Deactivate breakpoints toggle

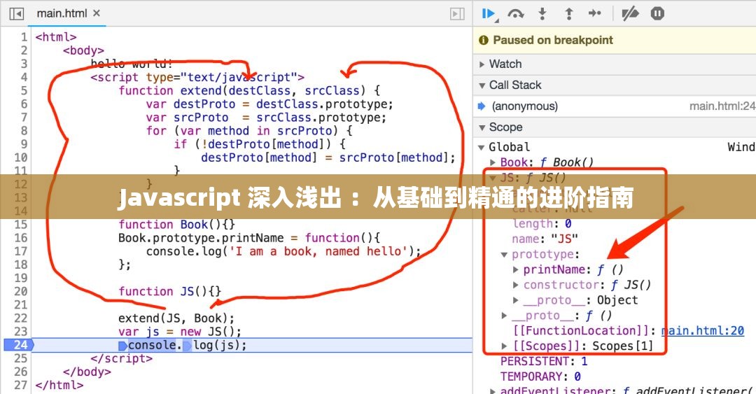pos(630,13)
